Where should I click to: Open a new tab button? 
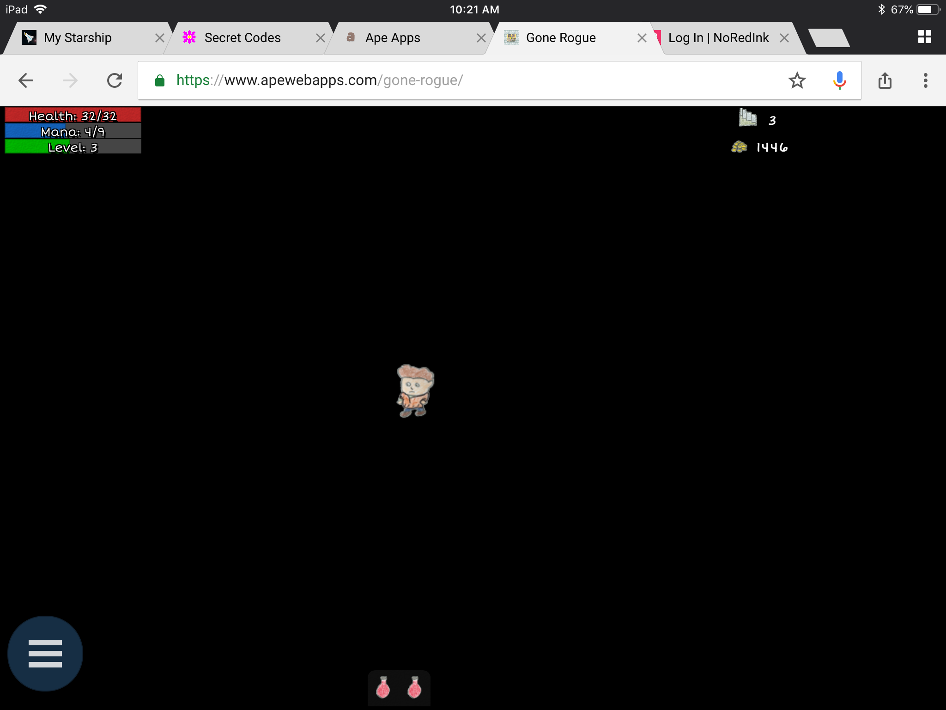829,38
